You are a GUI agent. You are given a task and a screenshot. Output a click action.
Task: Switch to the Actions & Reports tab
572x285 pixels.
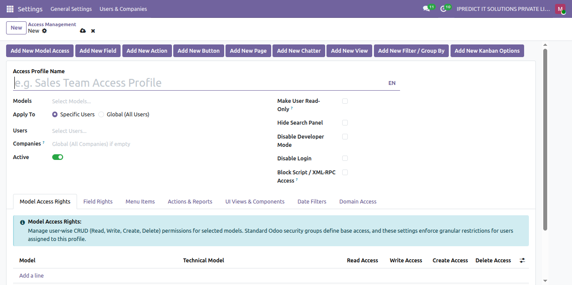190,201
